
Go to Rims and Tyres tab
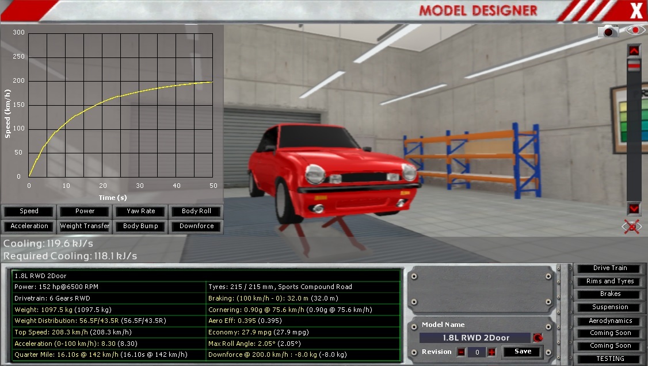(x=610, y=282)
